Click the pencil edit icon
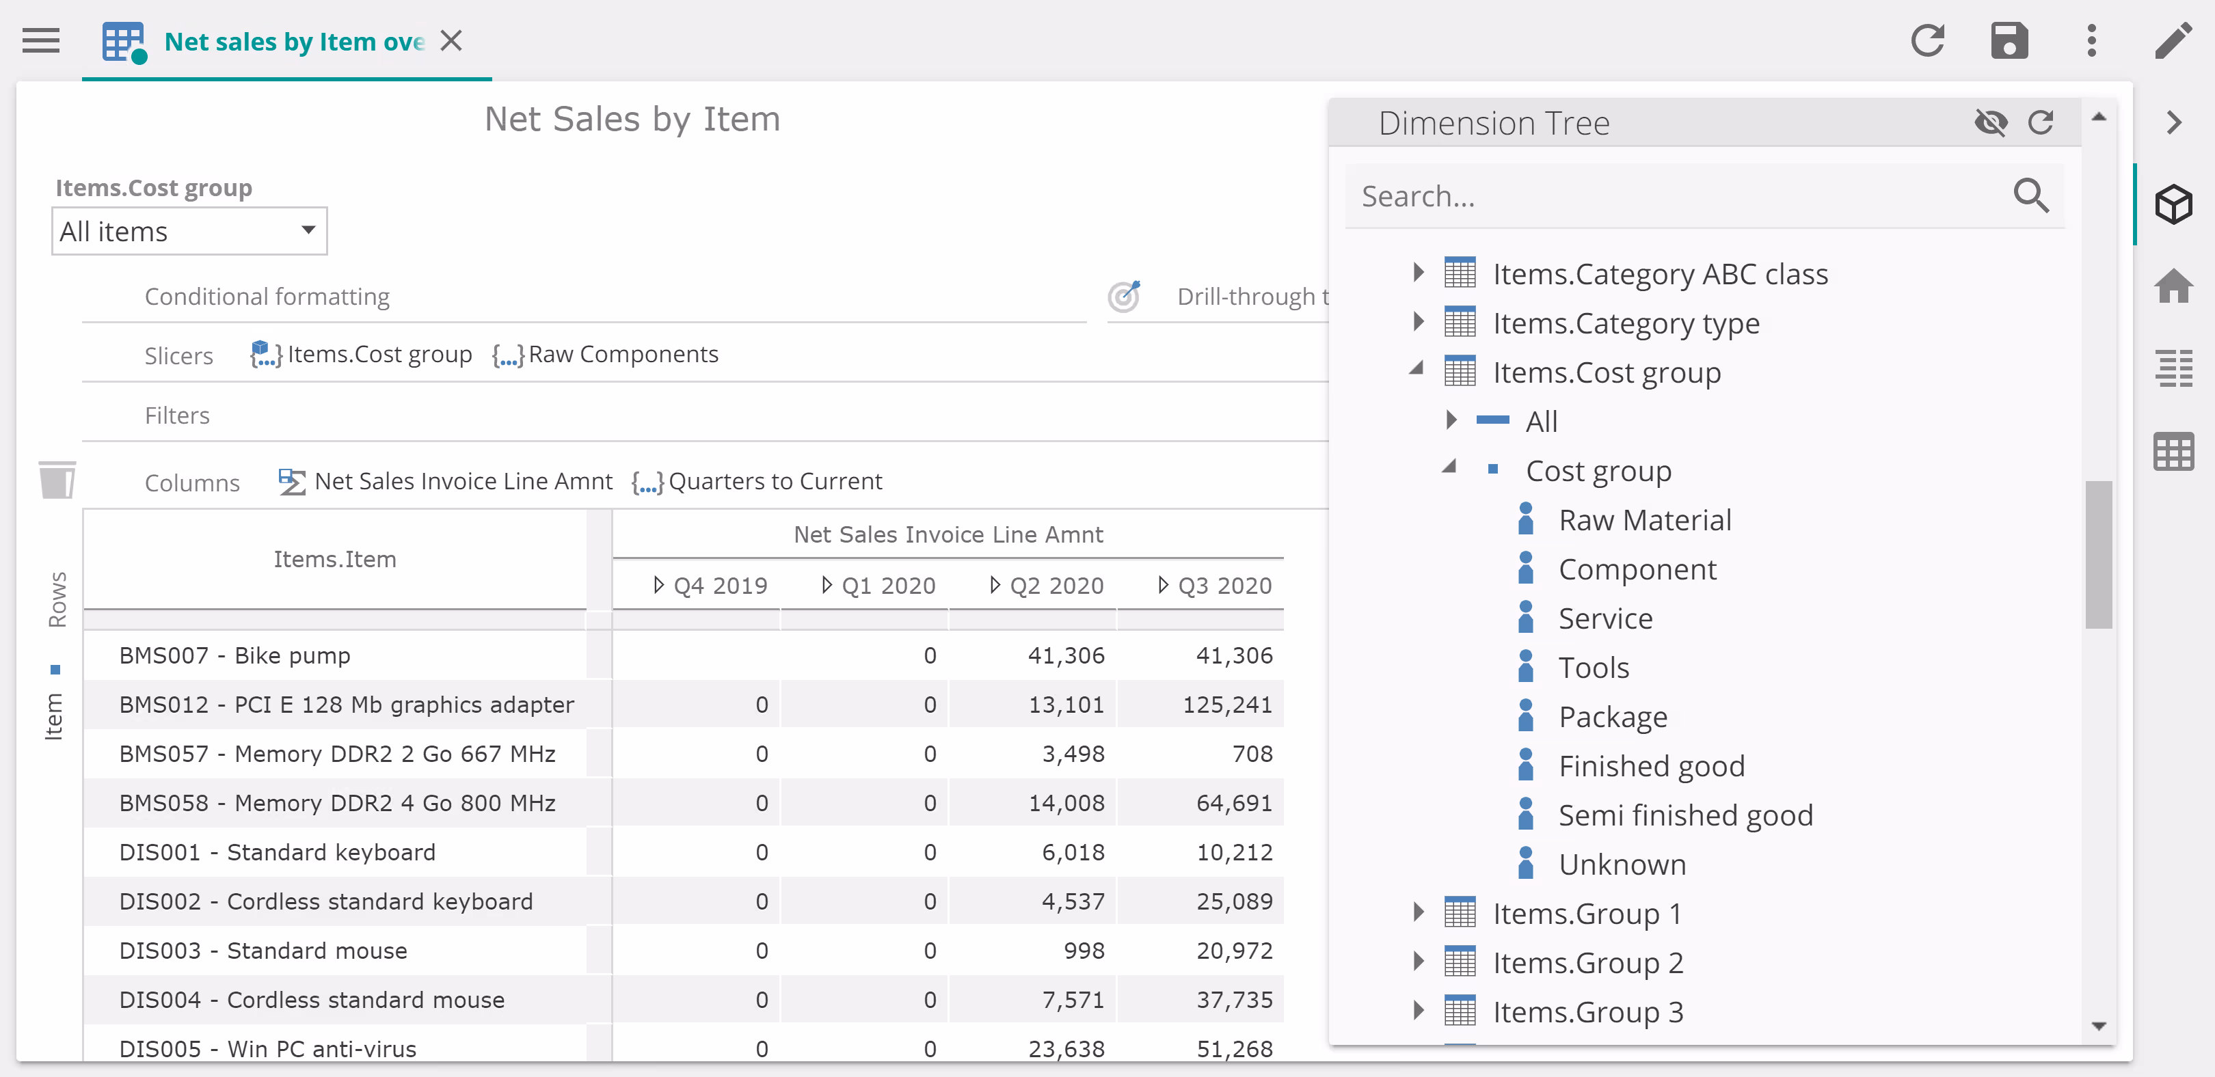The width and height of the screenshot is (2215, 1077). point(2173,40)
